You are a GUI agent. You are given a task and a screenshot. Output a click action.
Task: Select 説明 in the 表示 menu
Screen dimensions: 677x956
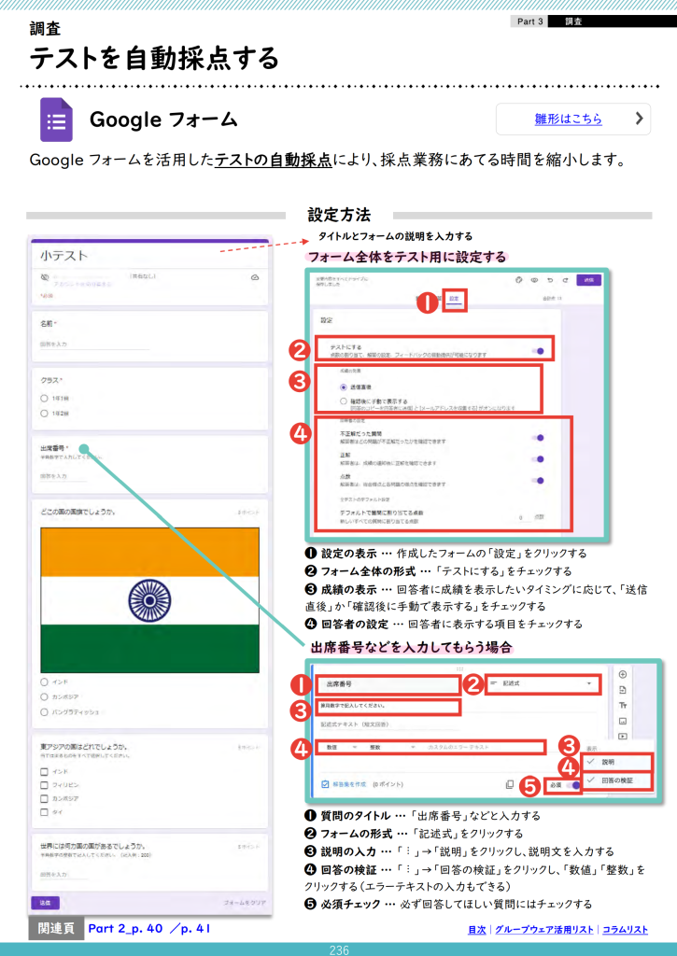coord(617,762)
